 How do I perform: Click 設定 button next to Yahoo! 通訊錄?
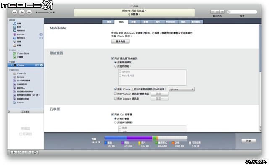pos(160,94)
